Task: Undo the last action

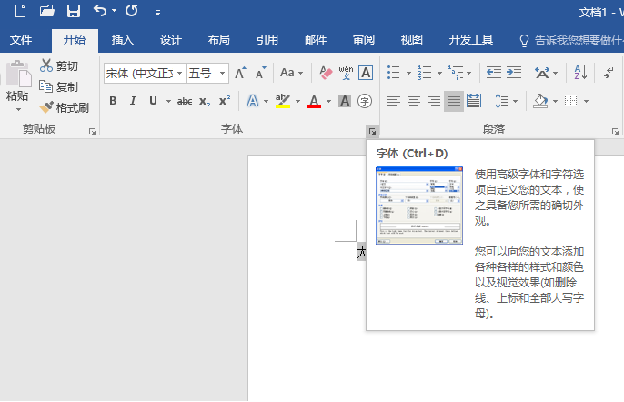Action: pyautogui.click(x=99, y=11)
